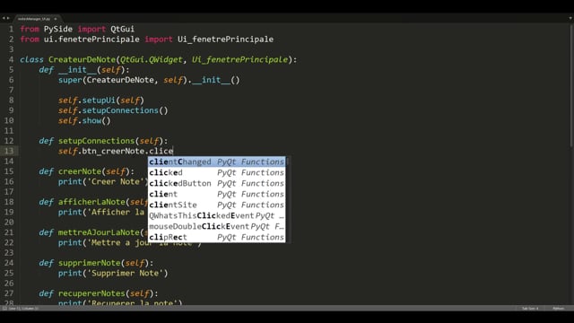The image size is (574, 323).
Task: Select mouseDoubleClickEvent completion
Action: tap(216, 227)
